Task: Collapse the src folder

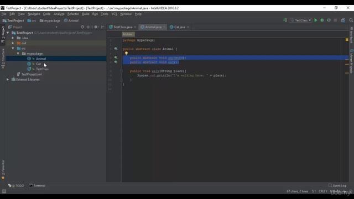Action: (13, 48)
